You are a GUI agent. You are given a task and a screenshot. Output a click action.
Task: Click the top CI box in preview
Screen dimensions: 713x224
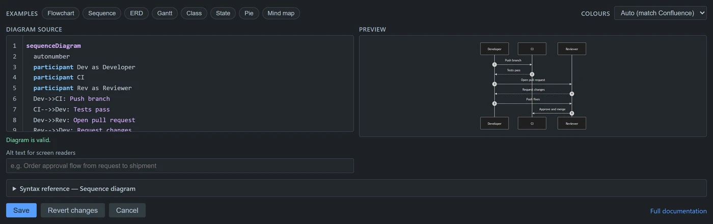(532, 49)
